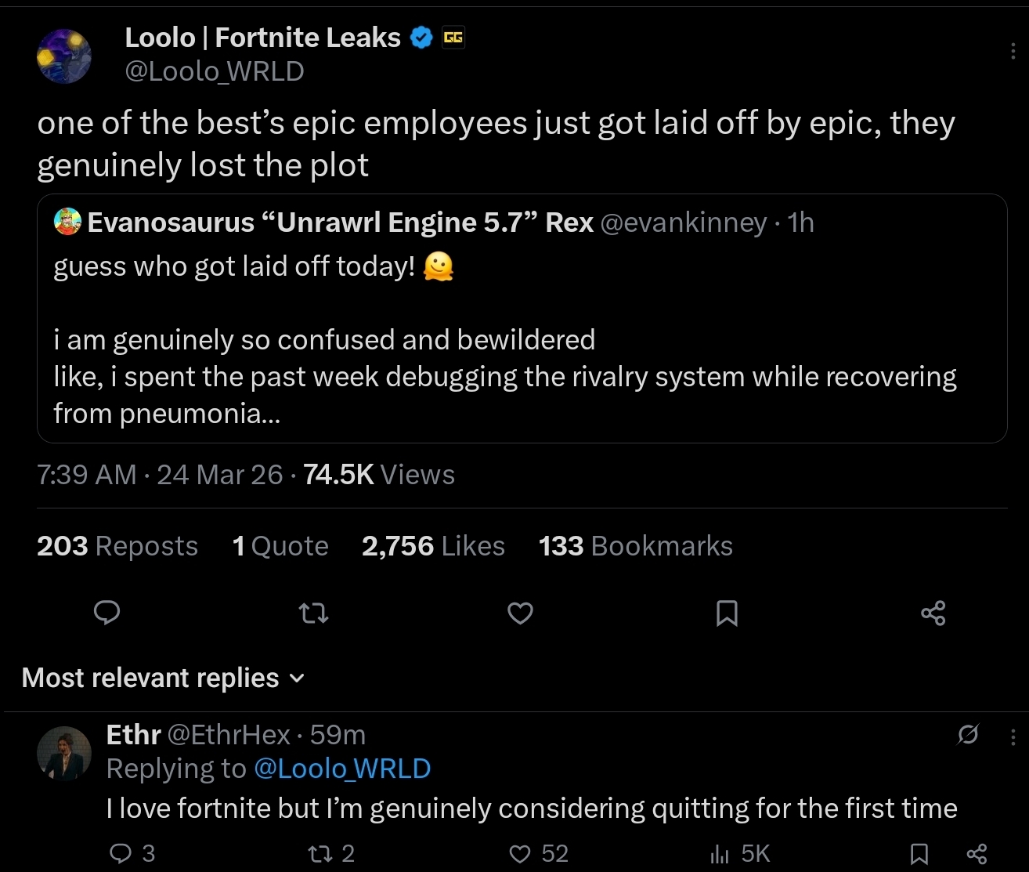Bookmark the main tweet
Screen dimensions: 1029x872
click(727, 613)
